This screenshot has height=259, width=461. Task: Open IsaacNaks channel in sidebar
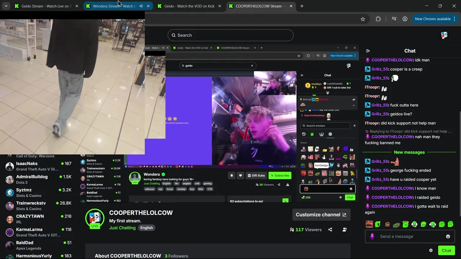(x=38, y=166)
